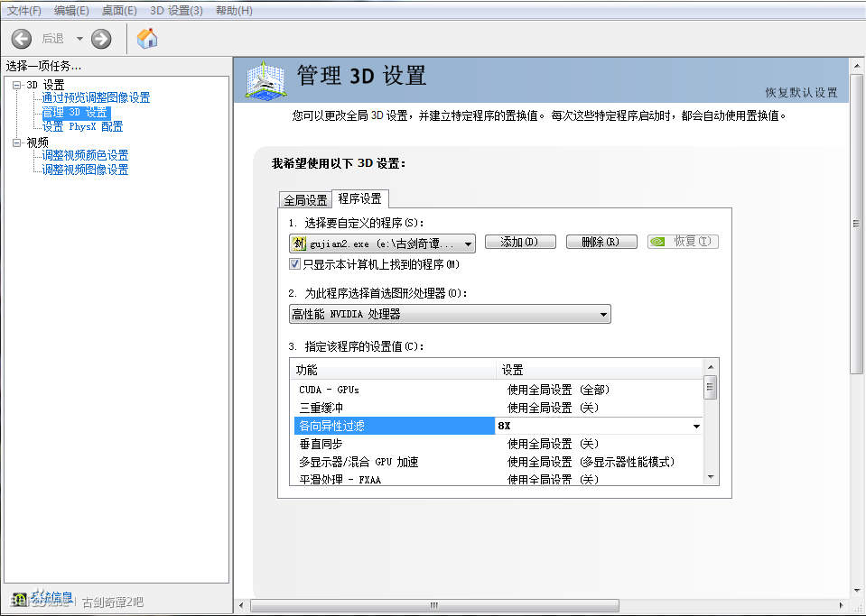Screen dimensions: 866x616
Task: Click the 添加(D) button
Action: (520, 242)
